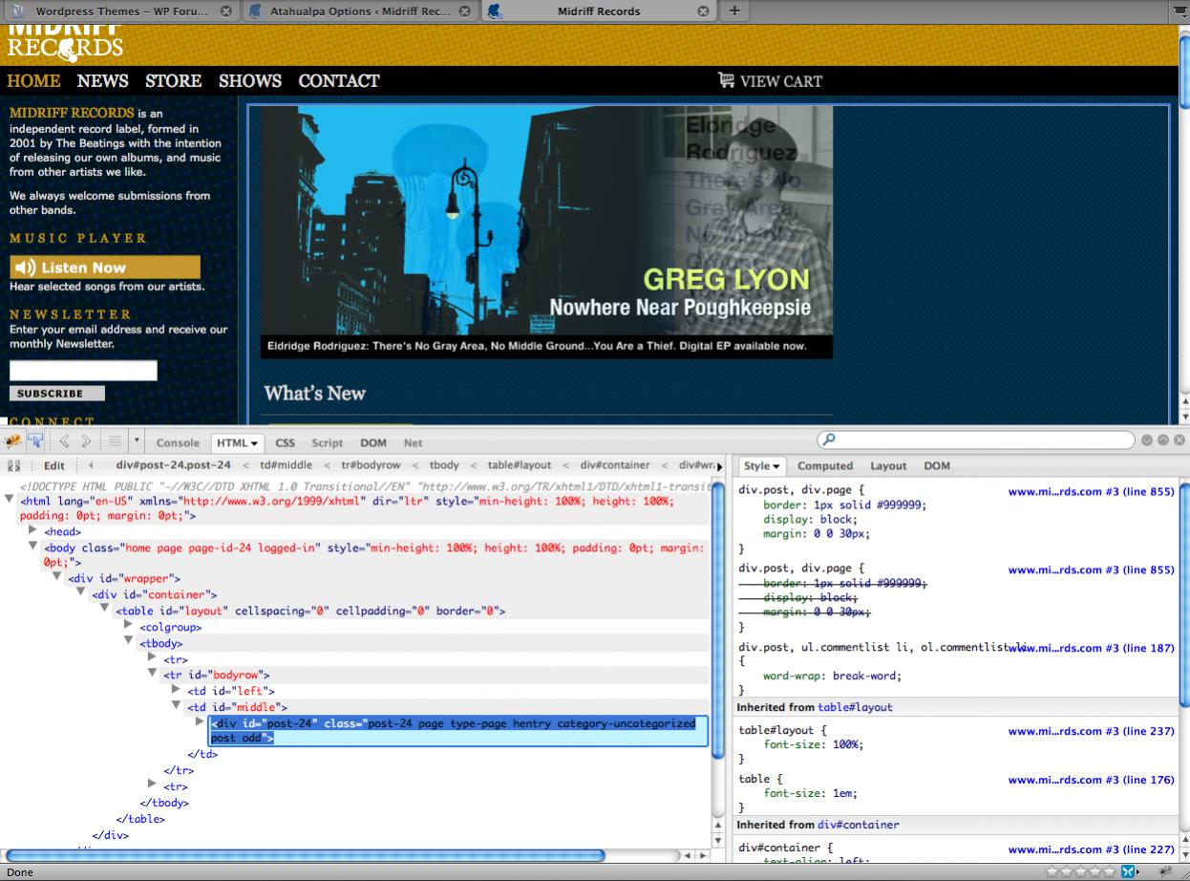Go back in Firebug panel history
The height and width of the screenshot is (881, 1190).
[x=65, y=441]
